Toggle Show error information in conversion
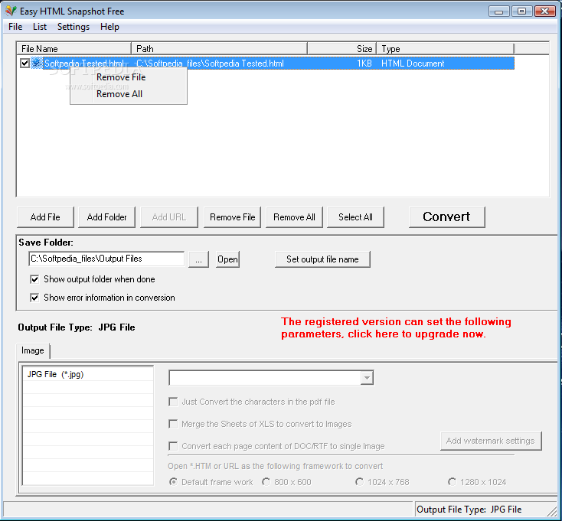 [34, 298]
